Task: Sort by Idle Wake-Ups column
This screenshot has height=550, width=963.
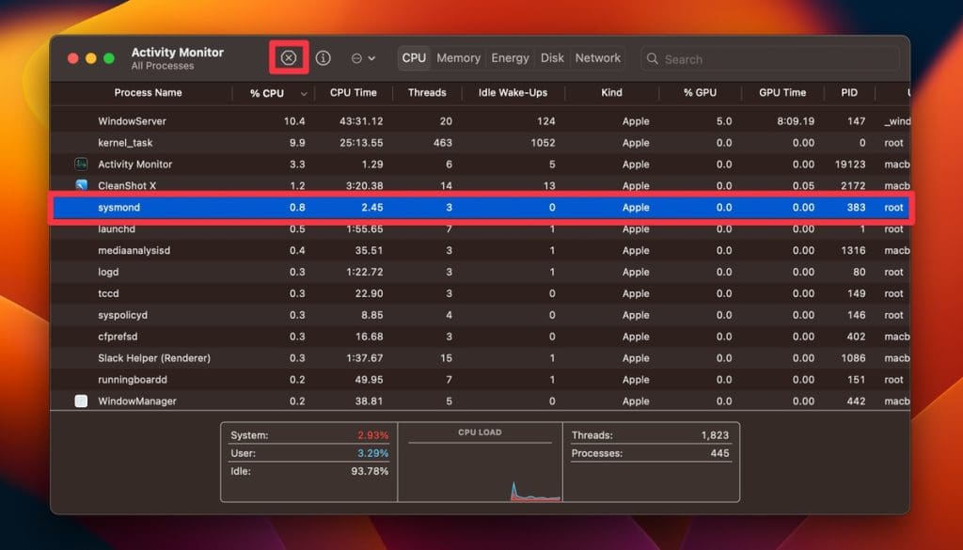Action: pos(513,93)
